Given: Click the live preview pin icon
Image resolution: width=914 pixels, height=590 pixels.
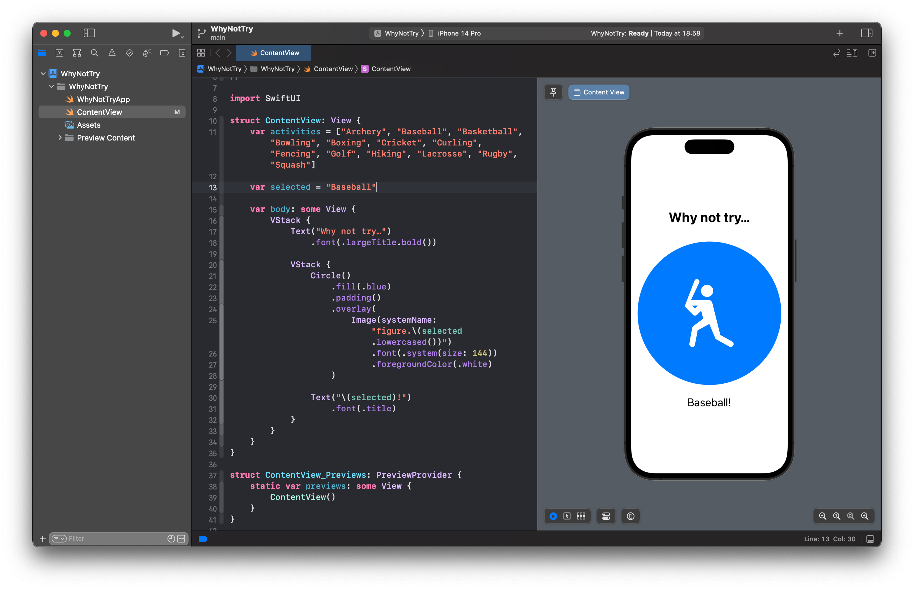Looking at the screenshot, I should pos(554,92).
